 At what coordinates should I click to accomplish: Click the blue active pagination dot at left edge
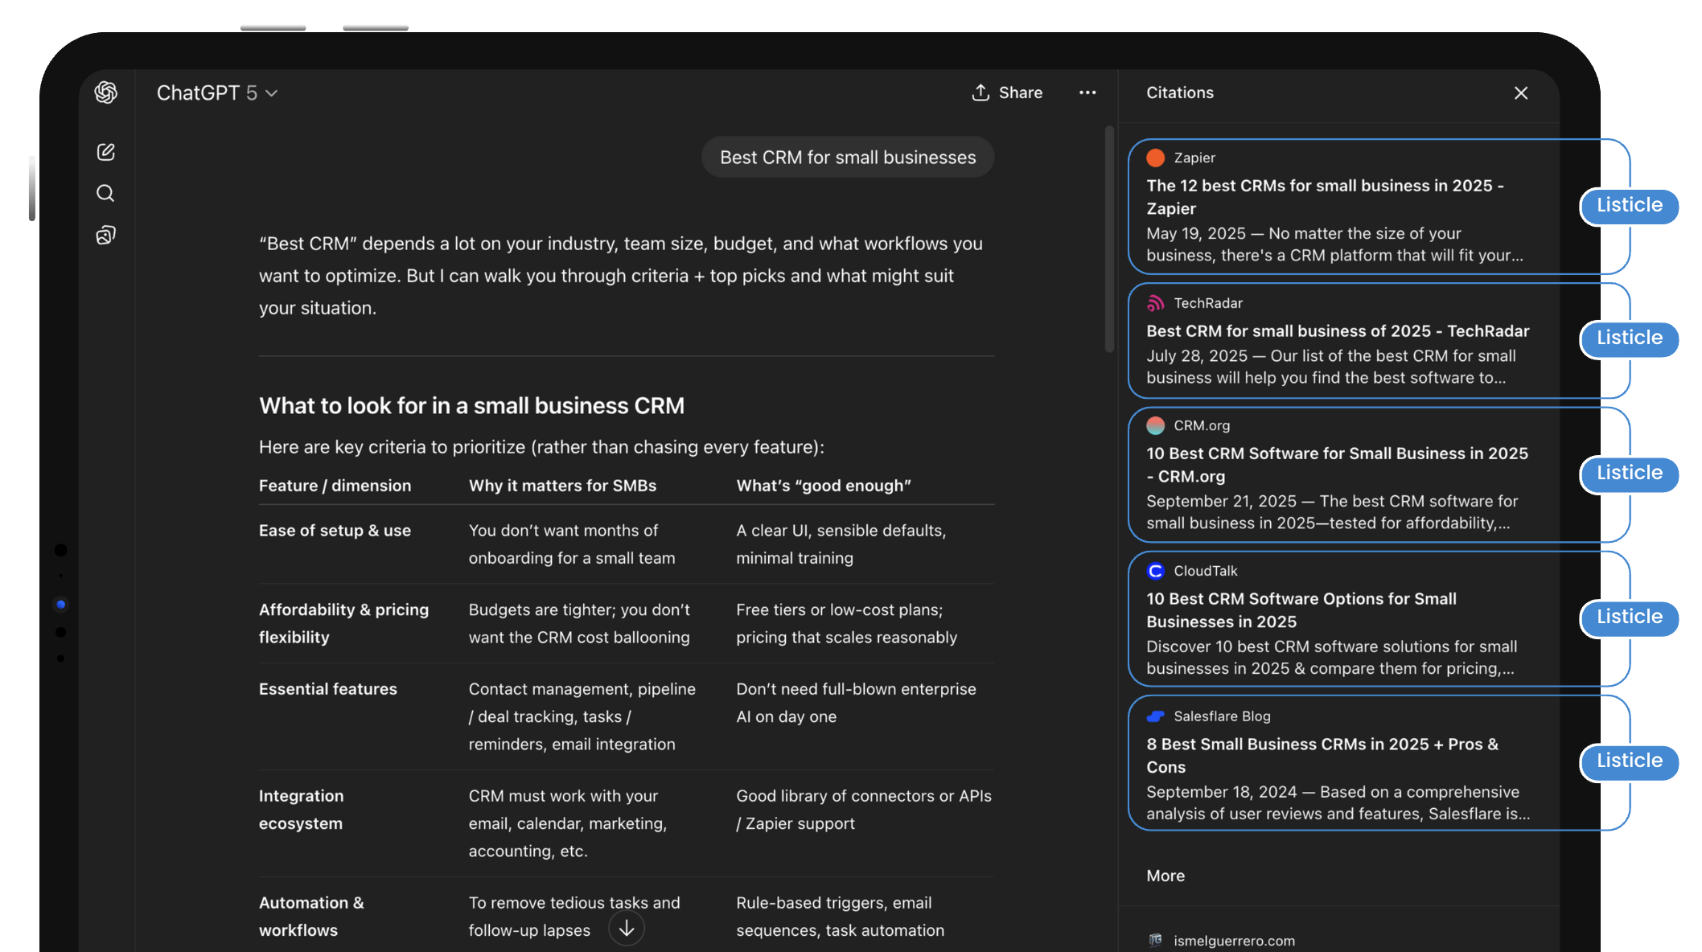tap(60, 604)
